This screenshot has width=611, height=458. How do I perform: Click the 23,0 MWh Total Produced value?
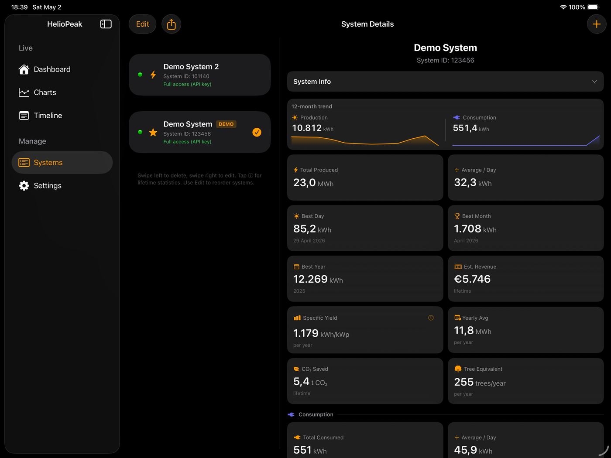click(313, 183)
